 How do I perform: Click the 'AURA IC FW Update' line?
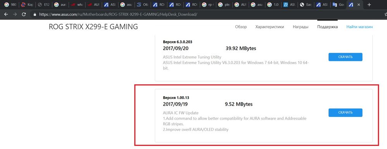181,113
